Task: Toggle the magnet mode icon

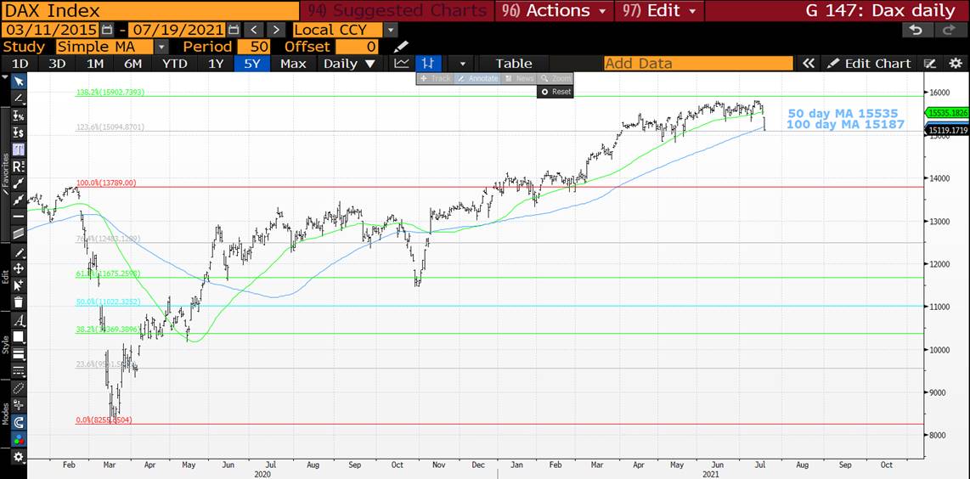Action: pos(19,423)
